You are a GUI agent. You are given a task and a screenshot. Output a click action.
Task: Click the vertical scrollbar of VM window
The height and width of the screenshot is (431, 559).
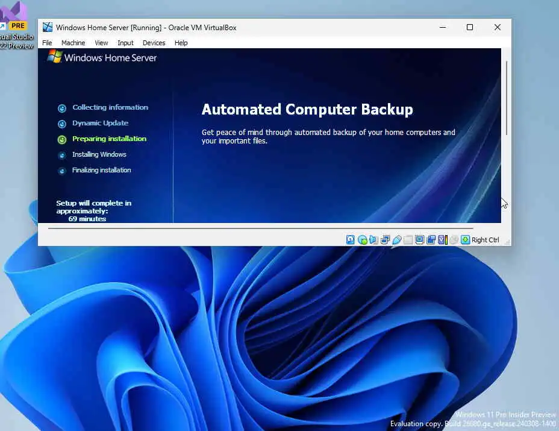(x=506, y=98)
